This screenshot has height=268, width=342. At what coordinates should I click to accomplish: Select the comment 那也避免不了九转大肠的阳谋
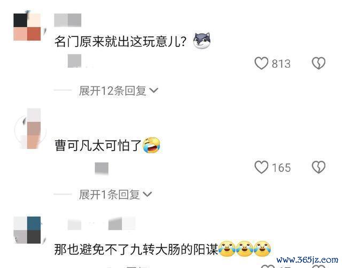[x=136, y=249]
